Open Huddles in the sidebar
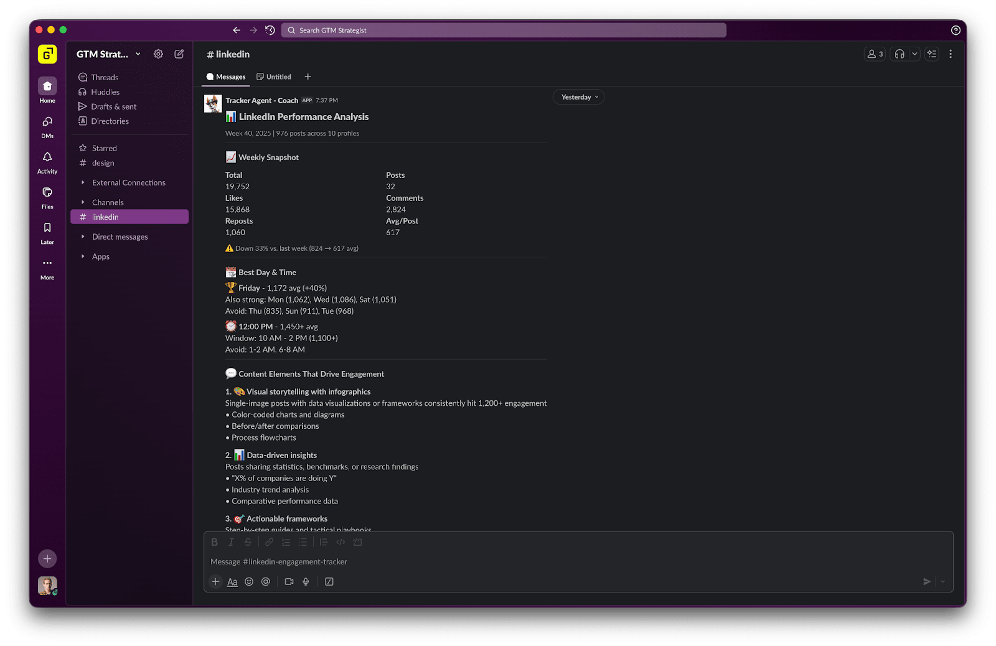996x646 pixels. tap(129, 92)
